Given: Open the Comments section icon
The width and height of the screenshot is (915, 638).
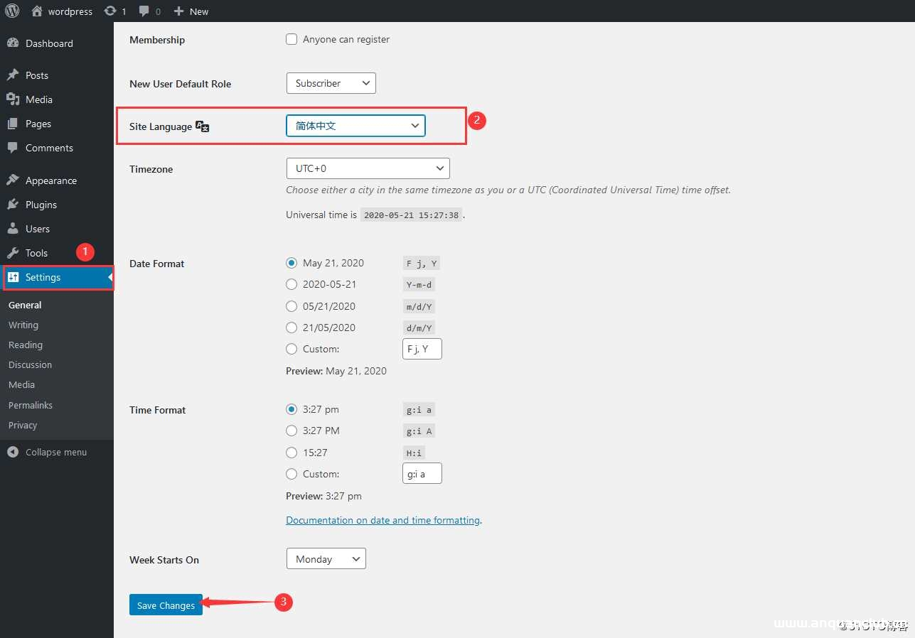Looking at the screenshot, I should (x=14, y=147).
